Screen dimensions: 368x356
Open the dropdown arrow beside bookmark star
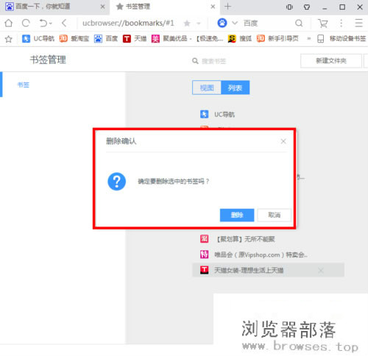pyautogui.click(x=199, y=24)
